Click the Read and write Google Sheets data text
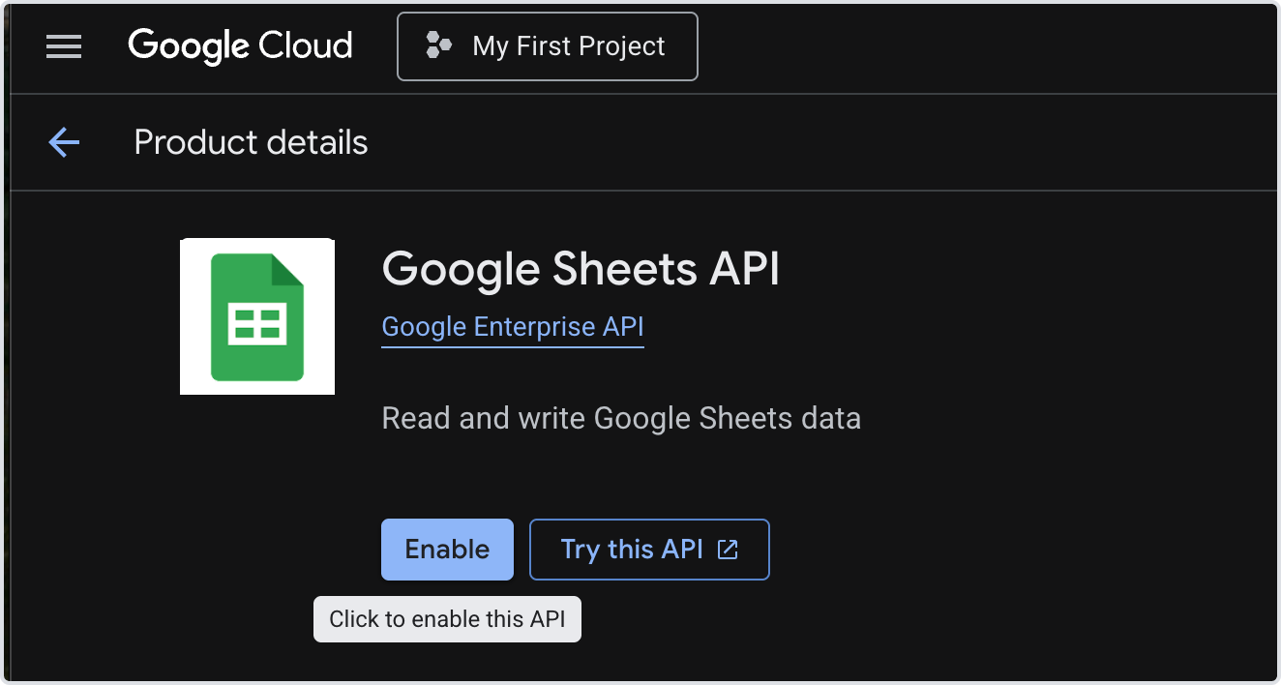This screenshot has height=685, width=1281. (x=621, y=419)
